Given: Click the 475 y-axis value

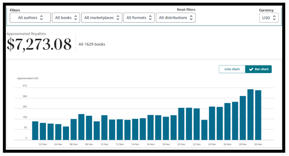Looking at the screenshot, I should [x=25, y=86].
